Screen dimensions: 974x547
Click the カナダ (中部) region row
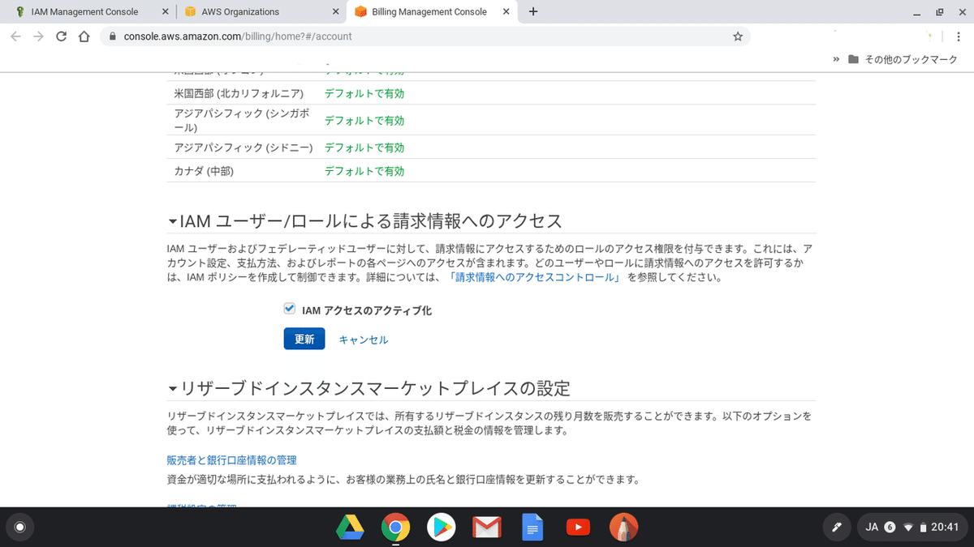(491, 171)
